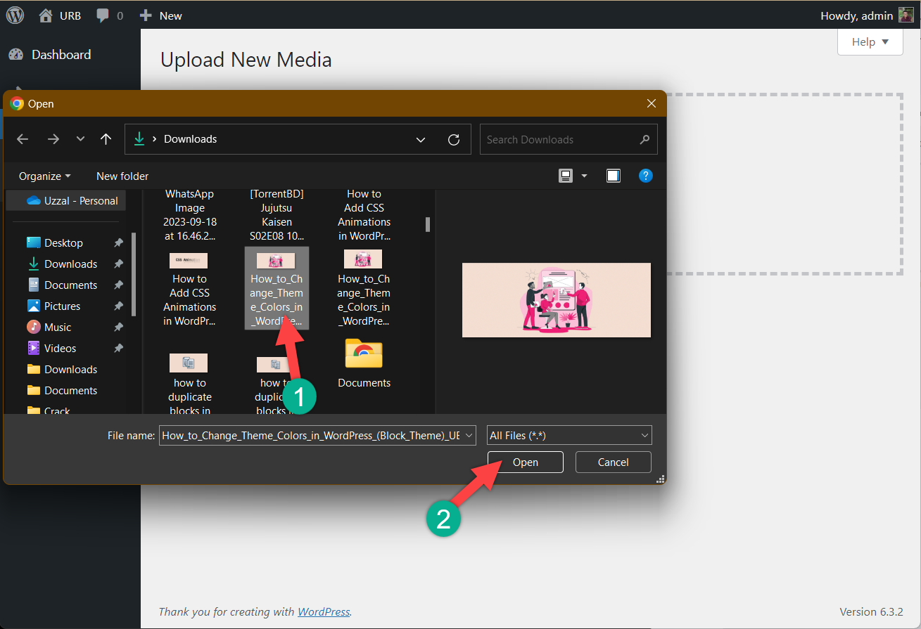The height and width of the screenshot is (629, 921).
Task: Expand the Organize menu
Action: point(45,176)
